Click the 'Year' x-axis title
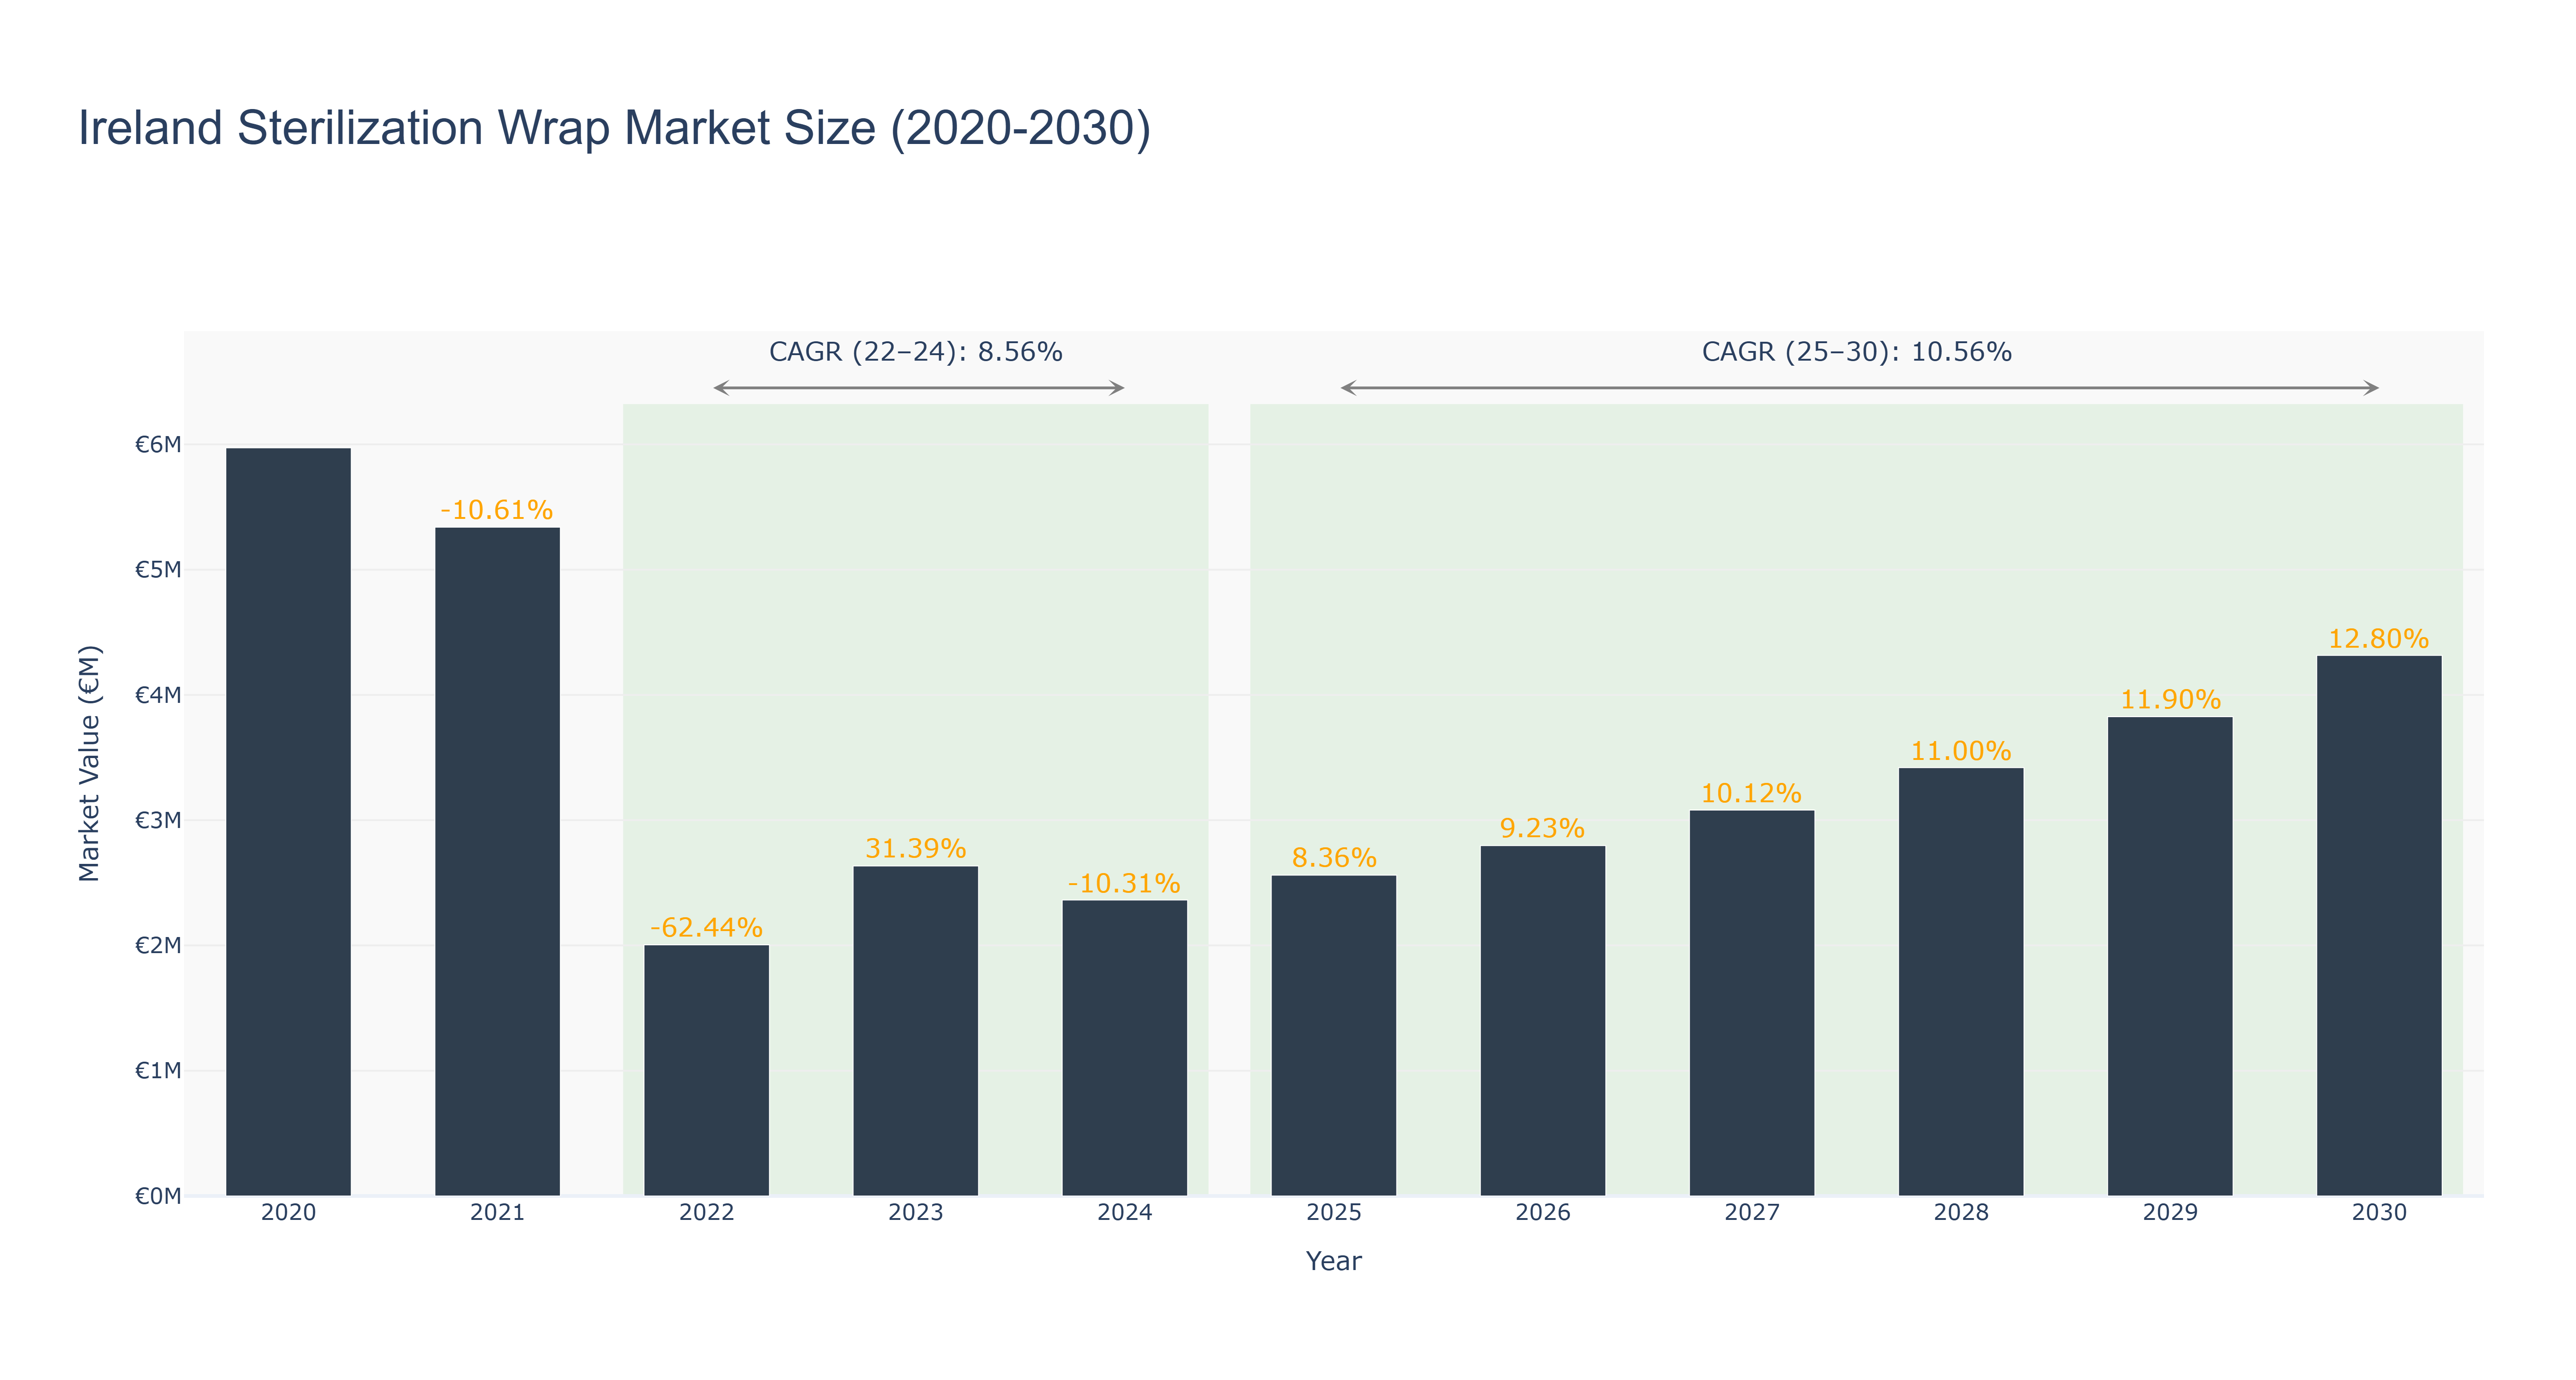 tap(1333, 1261)
